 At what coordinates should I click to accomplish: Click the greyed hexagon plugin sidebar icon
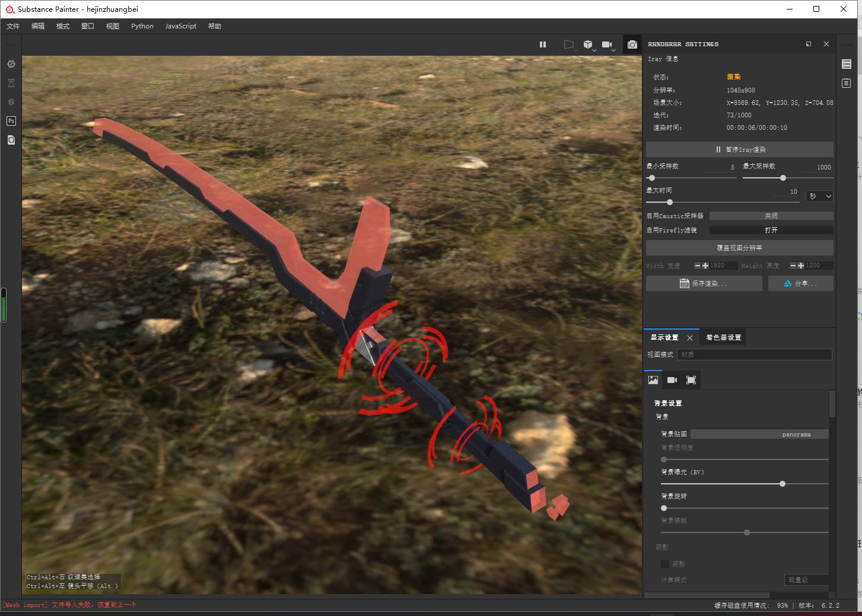point(11,102)
